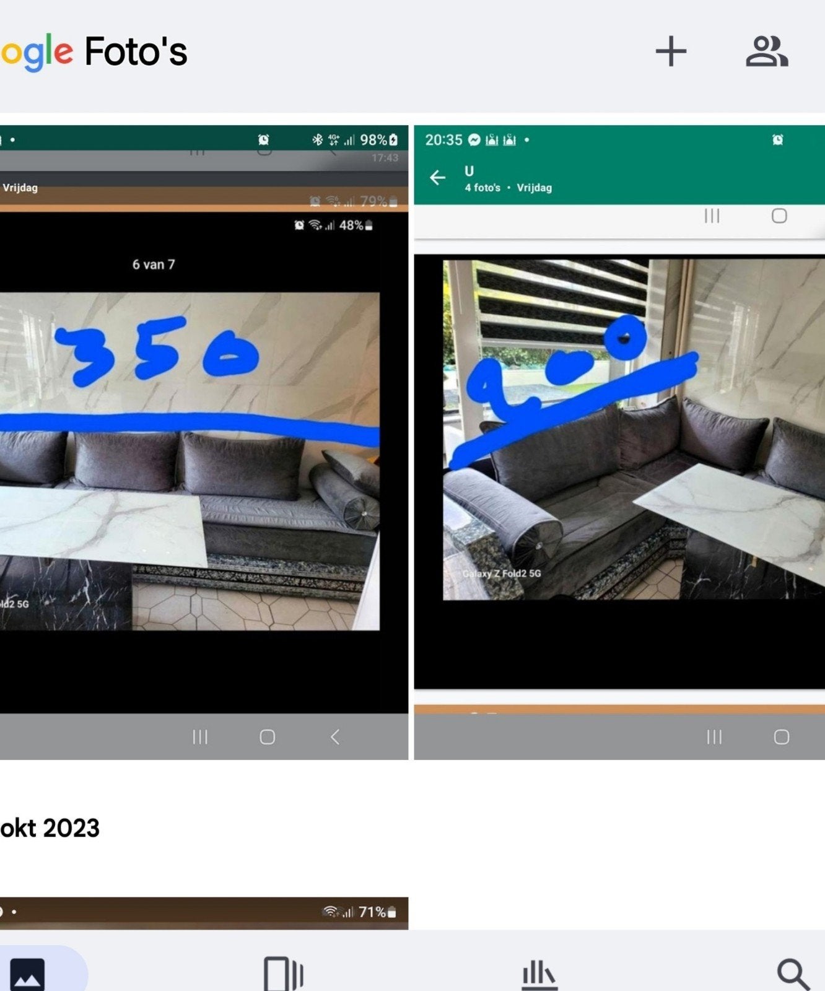Tap recents icon in left screenshot navbar
Screen dimensions: 825x991
coord(199,736)
